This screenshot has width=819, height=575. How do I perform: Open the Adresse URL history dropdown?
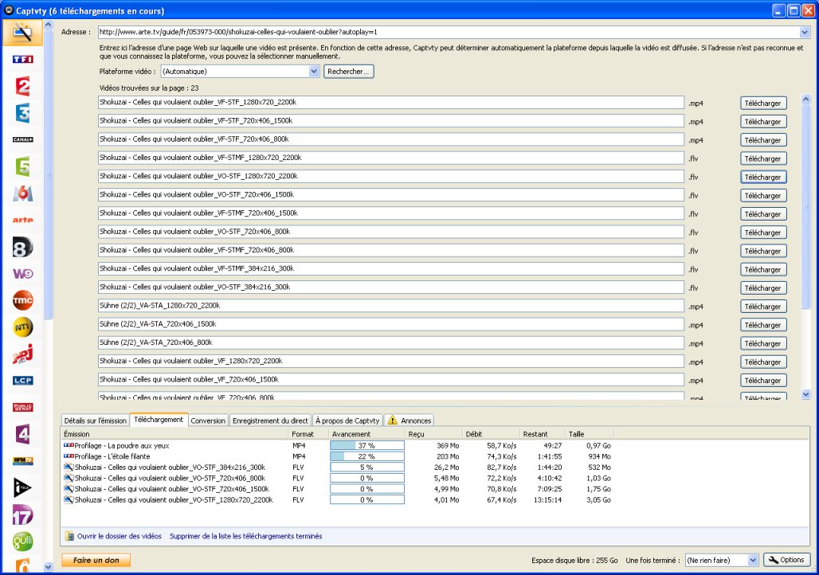(x=804, y=33)
